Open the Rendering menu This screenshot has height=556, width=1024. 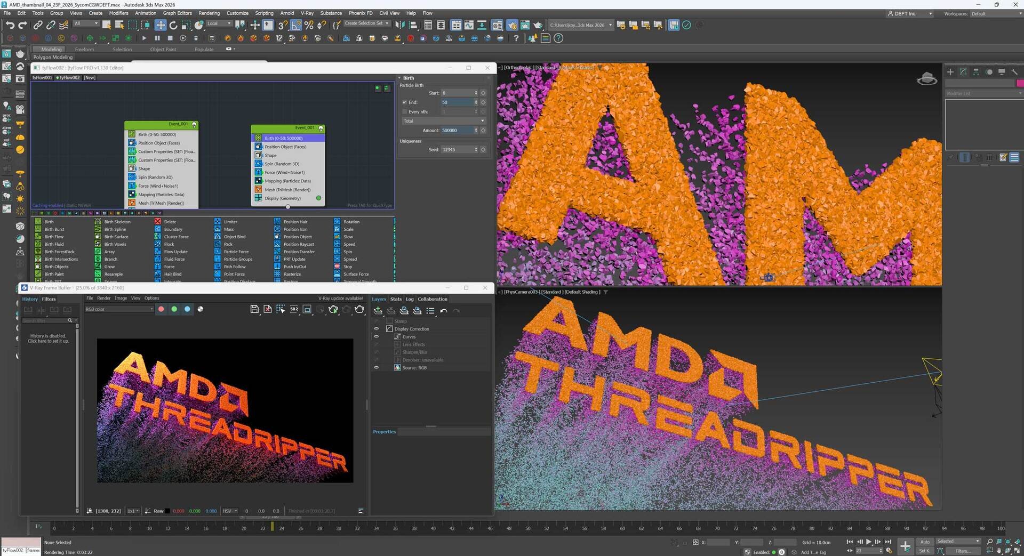click(x=209, y=13)
